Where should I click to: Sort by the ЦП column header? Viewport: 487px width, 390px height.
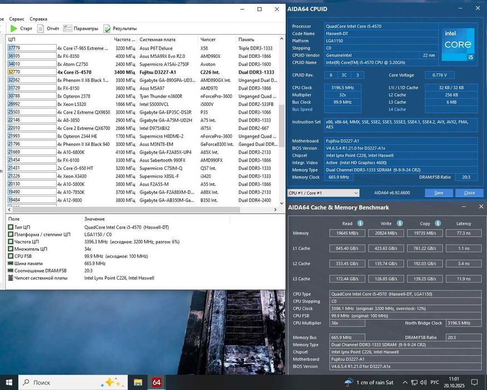(58, 40)
